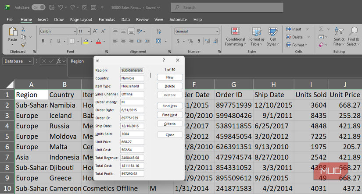Click the Increase Decimal icon

pos(208,41)
